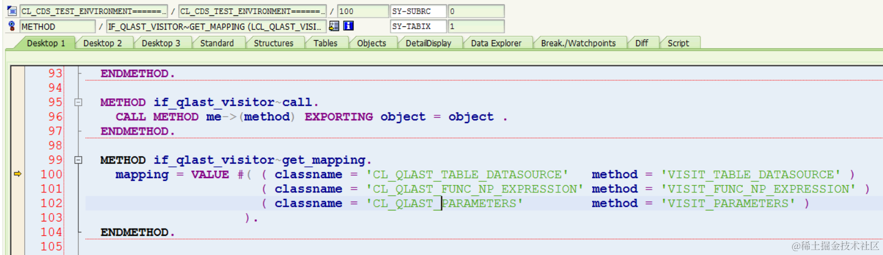Click the IF_QLAST_VISITOR~GET_MAPPING field
This screenshot has height=255, width=883.
tap(216, 26)
